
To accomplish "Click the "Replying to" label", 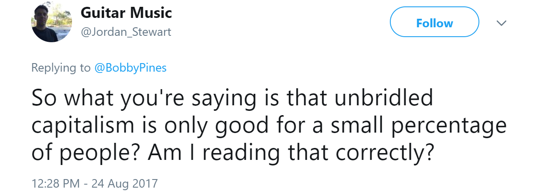I will click(61, 68).
